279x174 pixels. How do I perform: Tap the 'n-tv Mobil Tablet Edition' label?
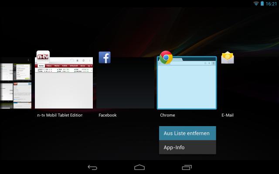click(60, 115)
